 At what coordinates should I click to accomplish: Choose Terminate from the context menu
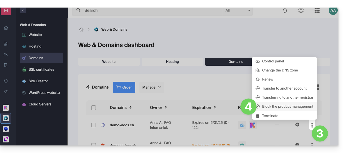[270, 116]
